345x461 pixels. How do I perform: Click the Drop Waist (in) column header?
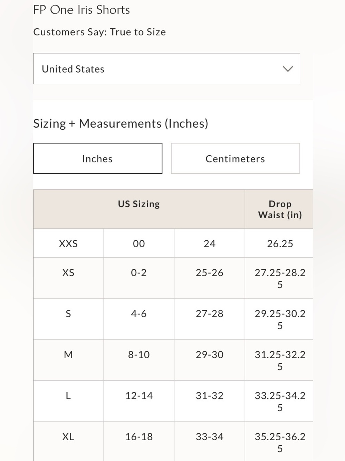(x=280, y=209)
